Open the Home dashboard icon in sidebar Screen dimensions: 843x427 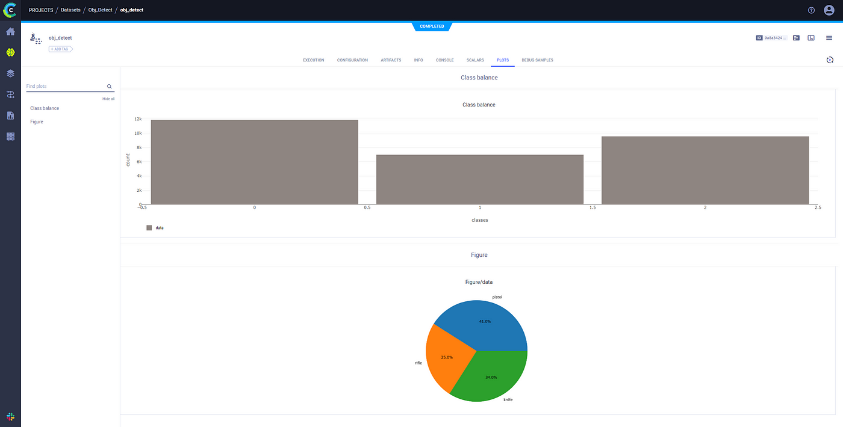10,31
